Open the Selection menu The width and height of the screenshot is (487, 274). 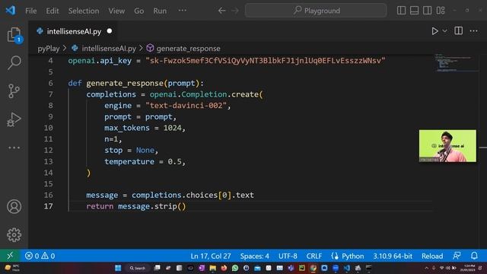[84, 11]
